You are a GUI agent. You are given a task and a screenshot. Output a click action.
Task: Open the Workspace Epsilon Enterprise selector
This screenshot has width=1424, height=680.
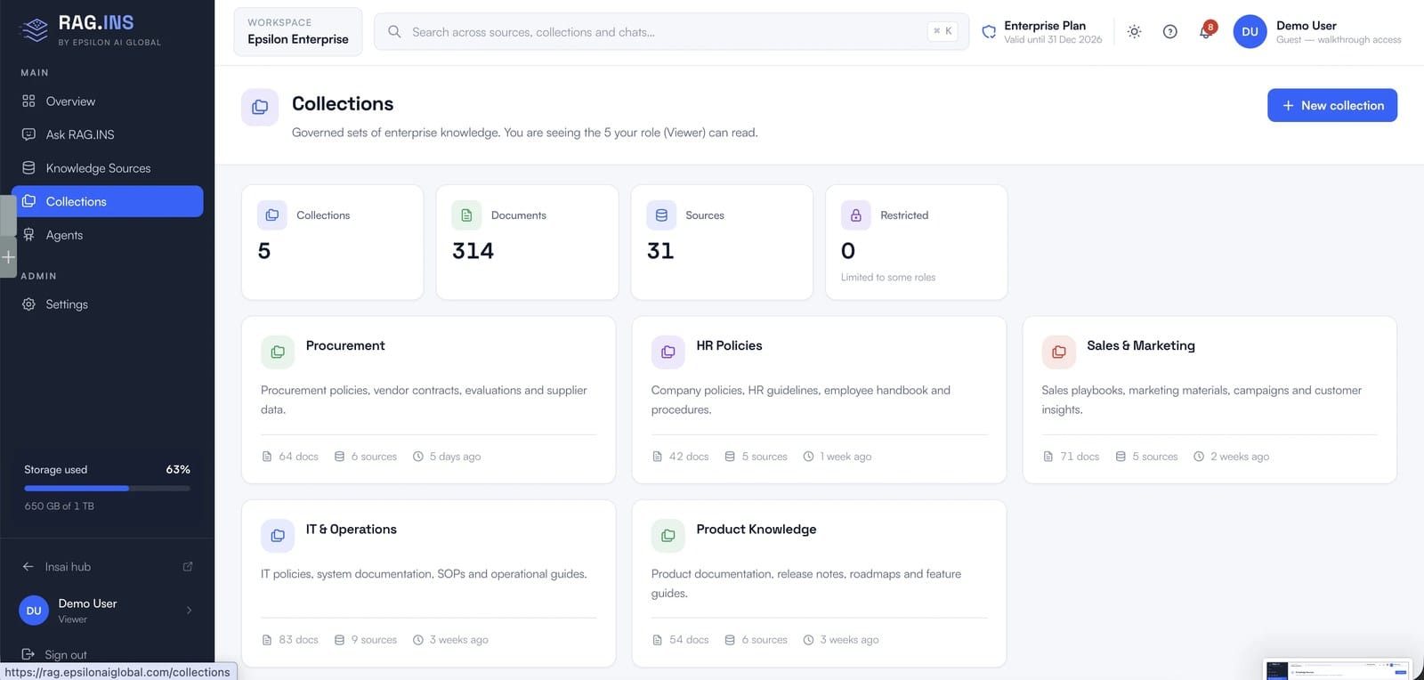[x=298, y=31]
